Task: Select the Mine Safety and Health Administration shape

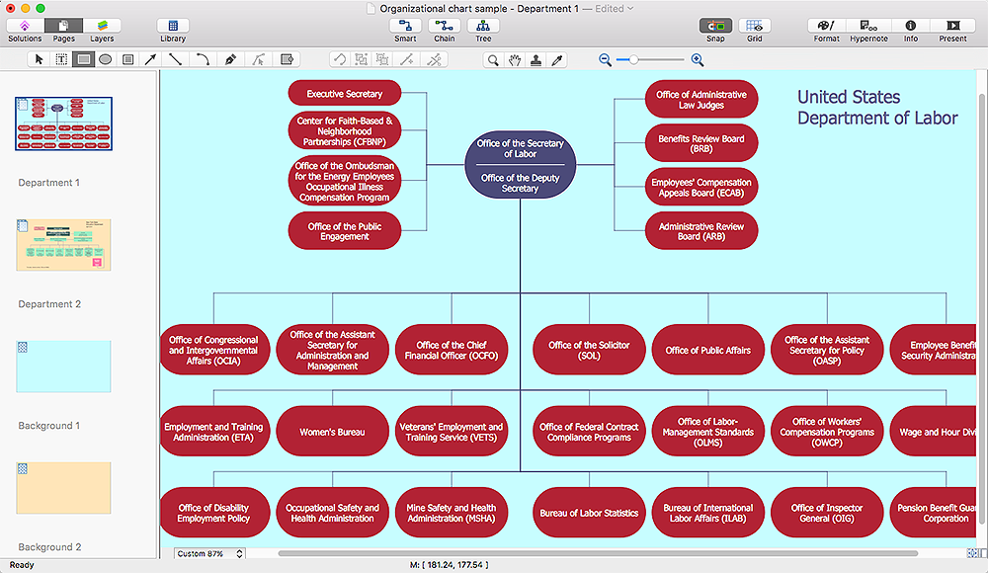Action: pyautogui.click(x=452, y=513)
